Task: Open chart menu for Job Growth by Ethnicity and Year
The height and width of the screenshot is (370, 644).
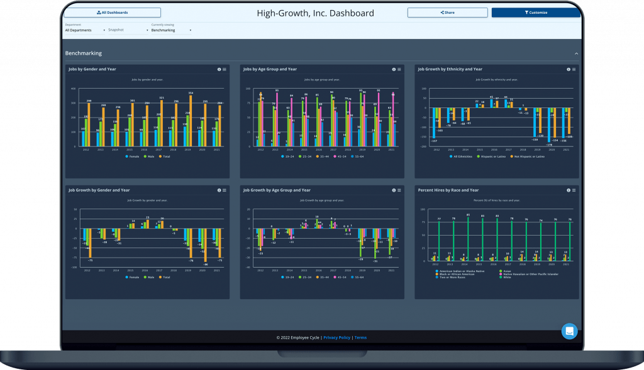Action: coord(574,69)
